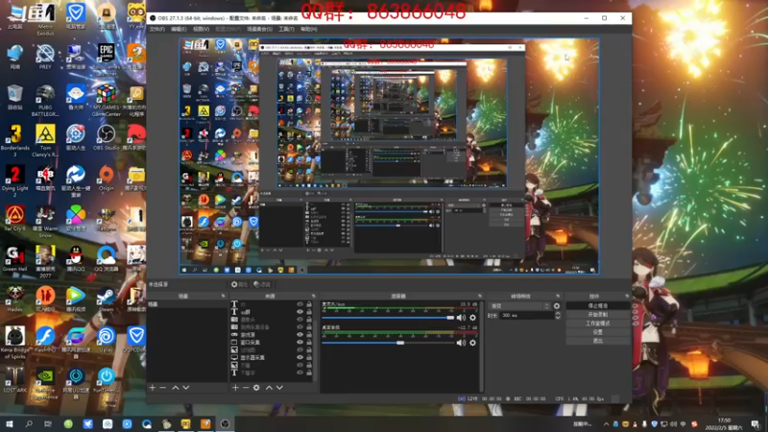Toggle lock on the 窗口采集 source

pyautogui.click(x=309, y=343)
